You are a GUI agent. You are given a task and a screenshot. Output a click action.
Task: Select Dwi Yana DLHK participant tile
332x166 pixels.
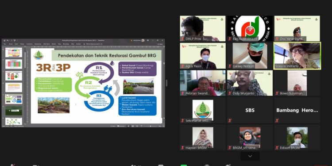(297, 28)
